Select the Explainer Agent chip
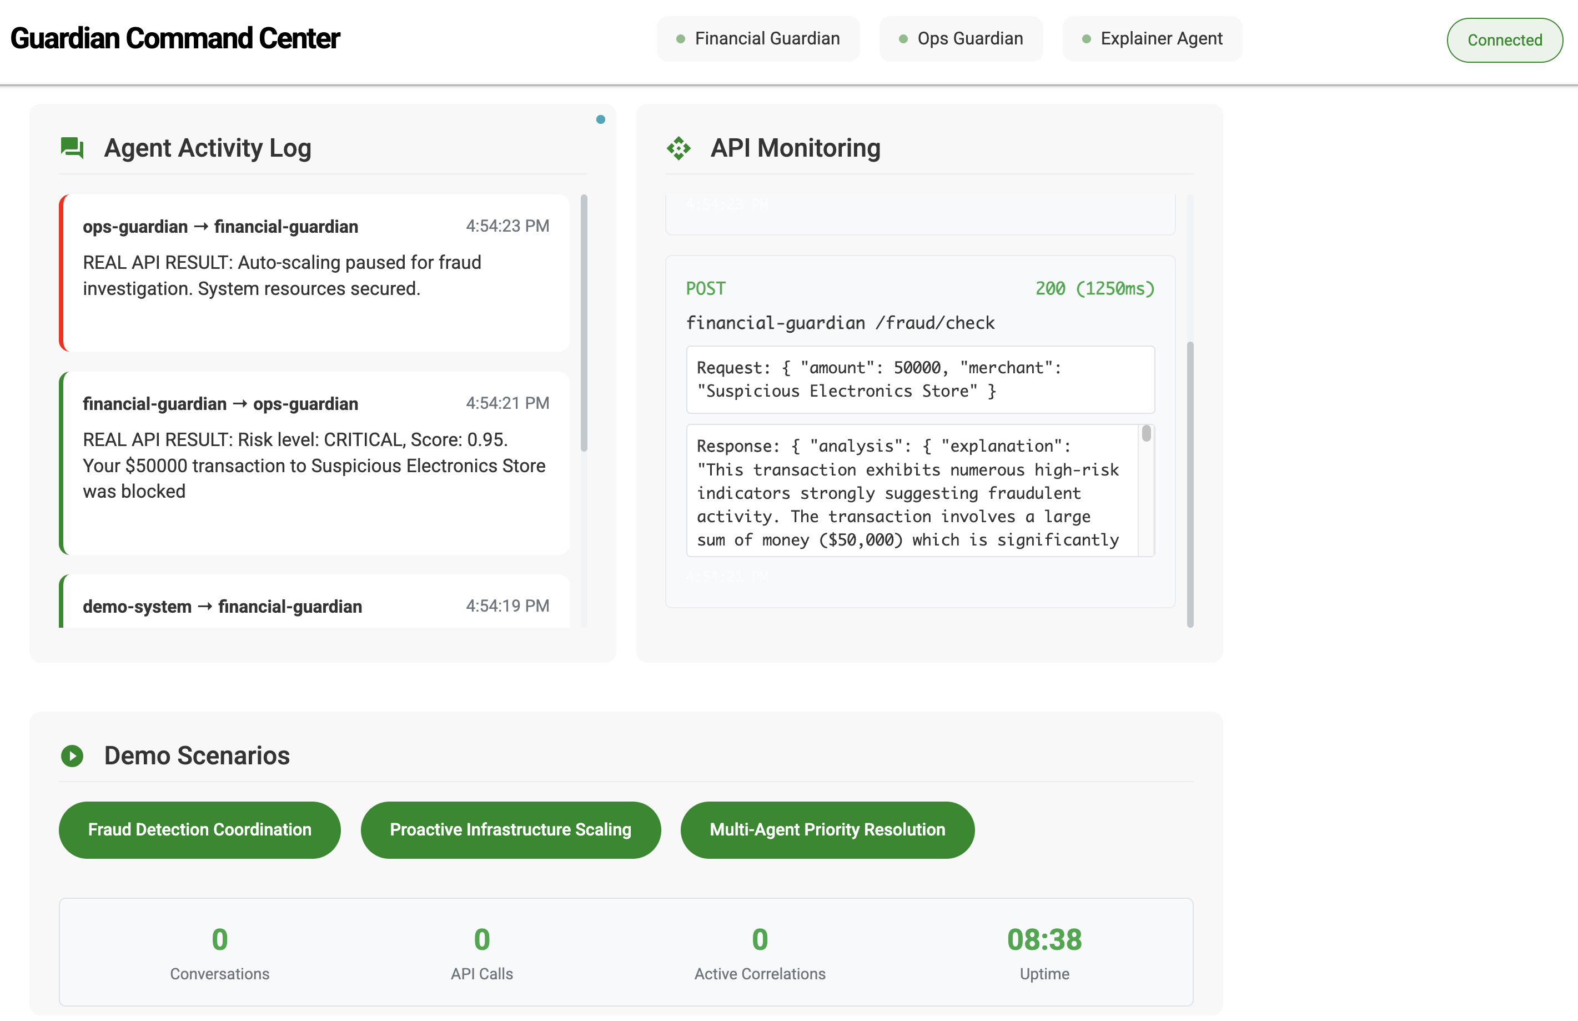1578x1021 pixels. (x=1152, y=39)
